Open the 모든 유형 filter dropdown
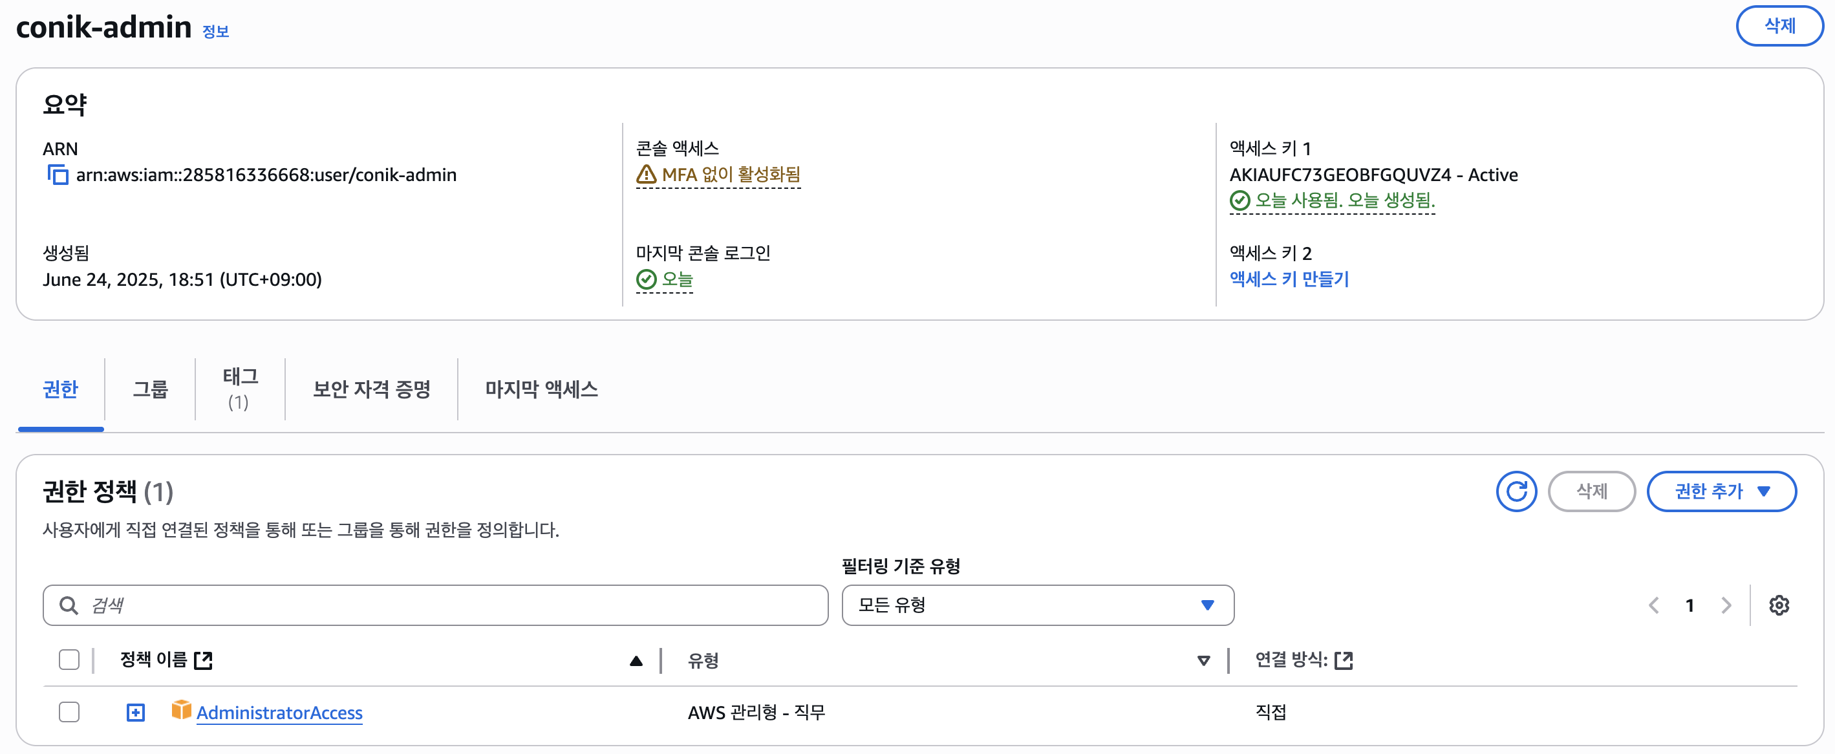1835x754 pixels. point(1037,605)
